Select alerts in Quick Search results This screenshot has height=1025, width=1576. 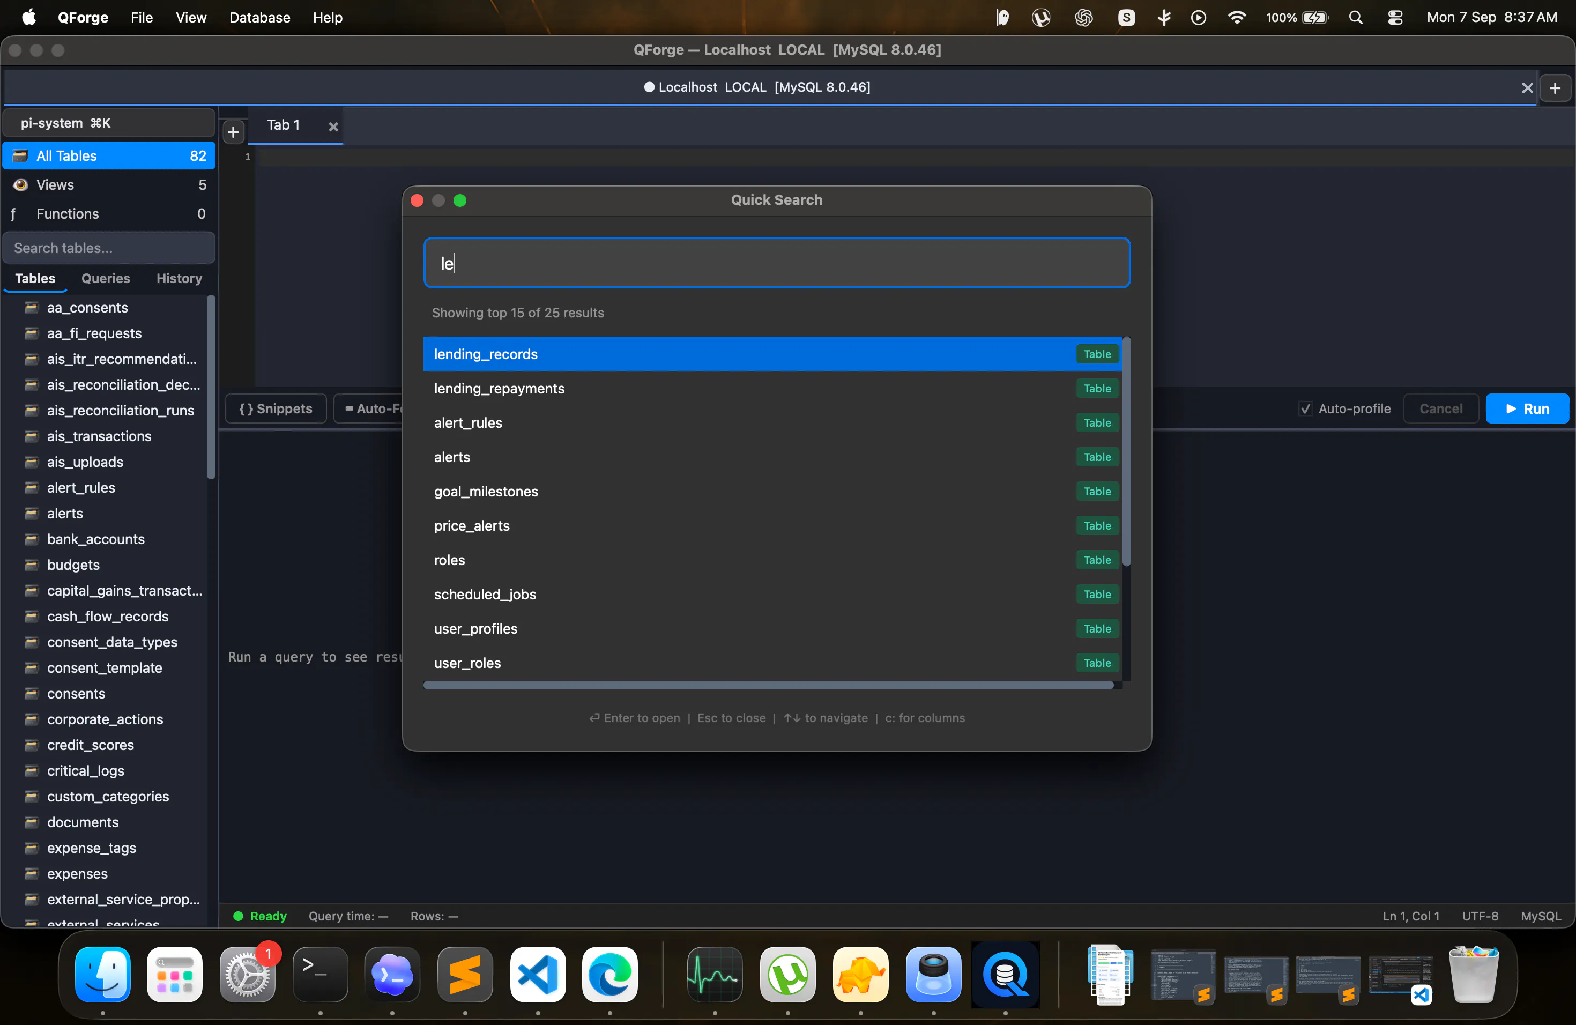[x=772, y=457]
